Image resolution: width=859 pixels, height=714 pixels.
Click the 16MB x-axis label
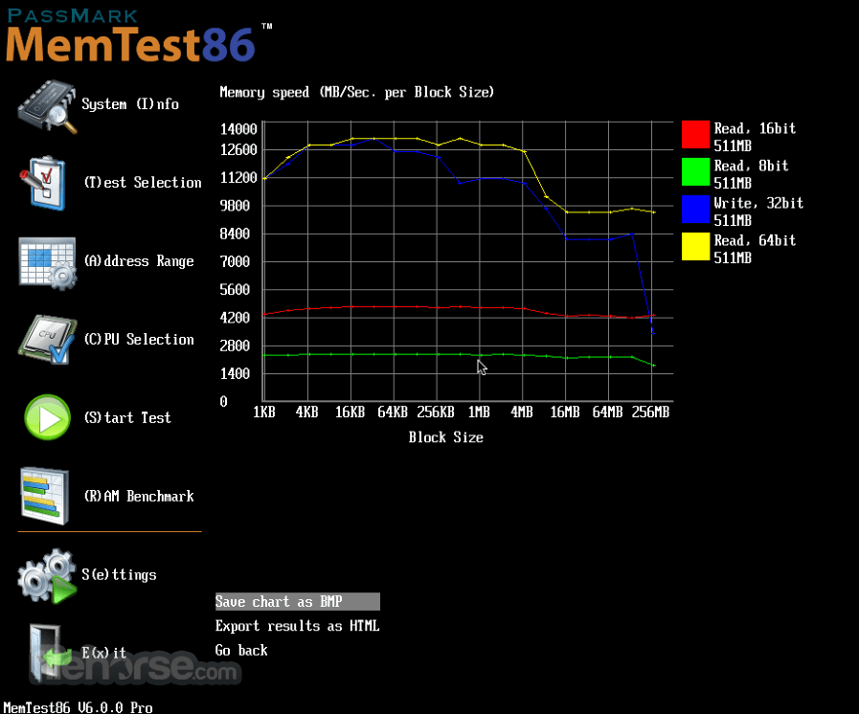click(x=565, y=412)
